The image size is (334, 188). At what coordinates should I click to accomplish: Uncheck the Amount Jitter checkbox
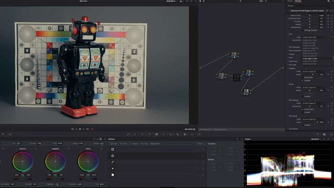(303, 109)
